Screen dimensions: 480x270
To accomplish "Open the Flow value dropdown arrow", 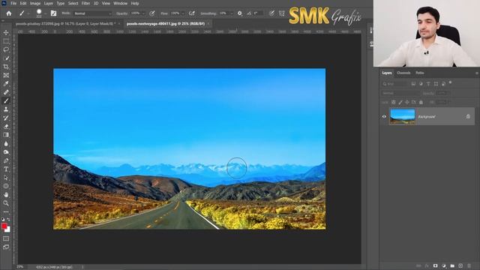I will 183,13.
